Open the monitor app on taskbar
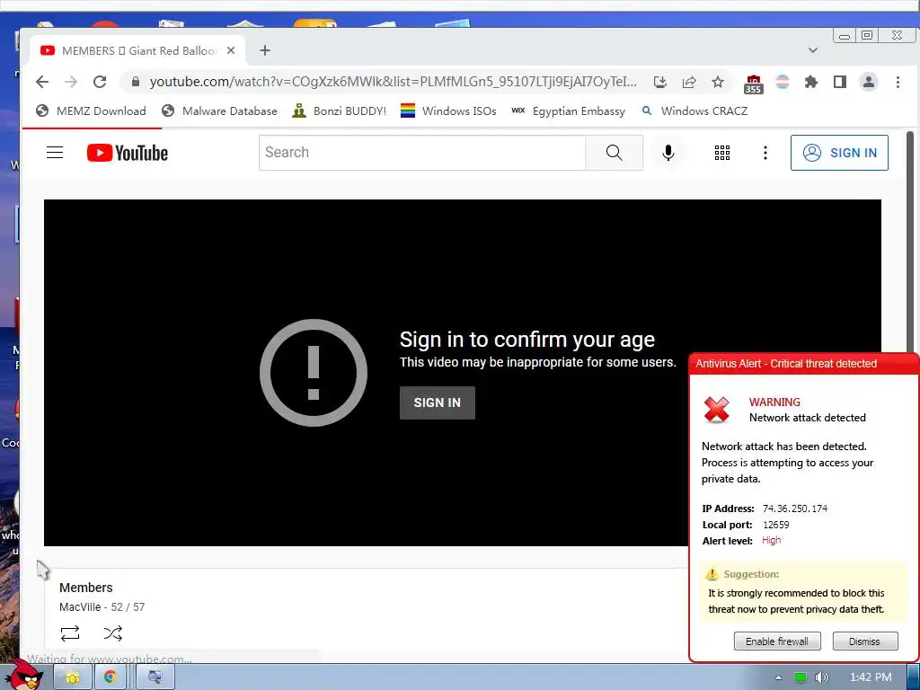The width and height of the screenshot is (920, 690). pos(155,677)
